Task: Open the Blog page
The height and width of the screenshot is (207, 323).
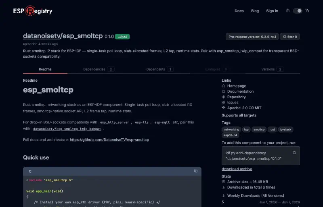Action: pos(255,11)
